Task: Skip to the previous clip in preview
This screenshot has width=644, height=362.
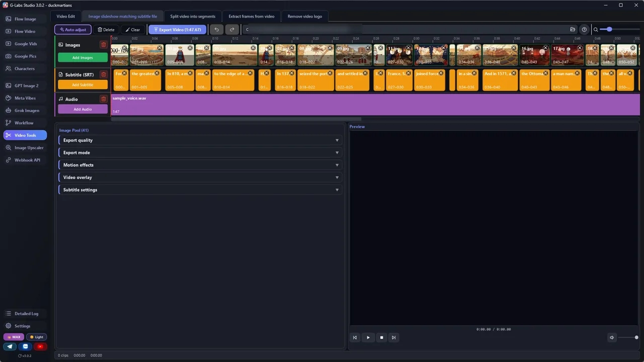Action: pos(355,337)
